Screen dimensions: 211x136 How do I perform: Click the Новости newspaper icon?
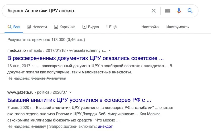pyautogui.click(x=29, y=27)
